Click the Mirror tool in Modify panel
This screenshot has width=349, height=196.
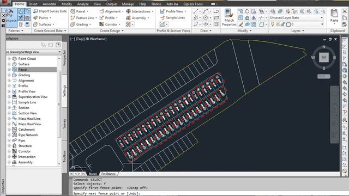254,18
